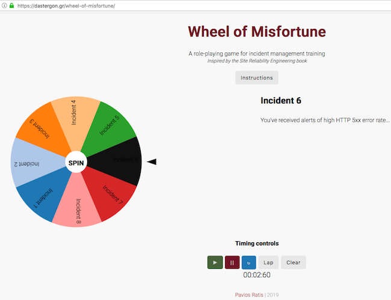The width and height of the screenshot is (391, 300).
Task: Open the Pavlos Ratis author link
Action: [x=249, y=295]
